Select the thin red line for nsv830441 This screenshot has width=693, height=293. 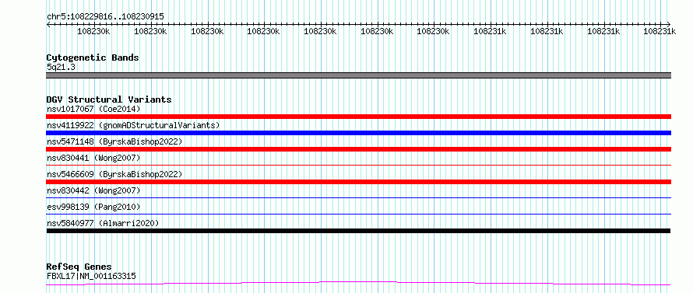click(358, 165)
